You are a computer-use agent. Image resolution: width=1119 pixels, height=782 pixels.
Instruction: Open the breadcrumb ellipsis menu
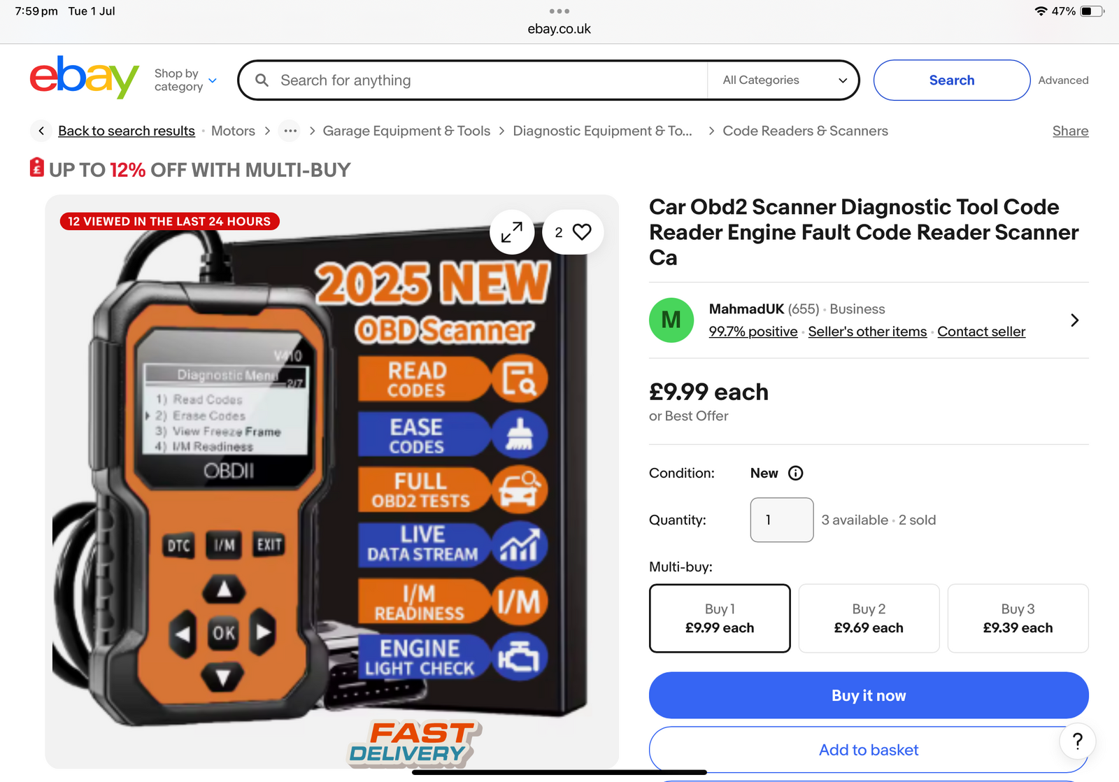[290, 131]
